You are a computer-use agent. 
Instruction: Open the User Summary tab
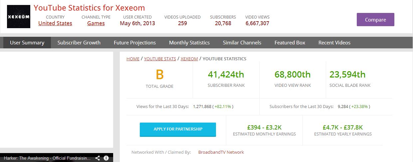point(27,42)
